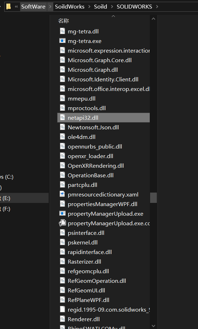Expand the chevron after SoftWare in address bar
This screenshot has height=329, width=198.
pyautogui.click(x=50, y=7)
